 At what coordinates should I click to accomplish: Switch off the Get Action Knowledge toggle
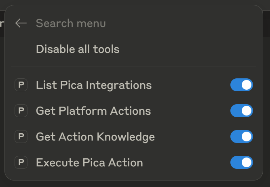tap(241, 137)
